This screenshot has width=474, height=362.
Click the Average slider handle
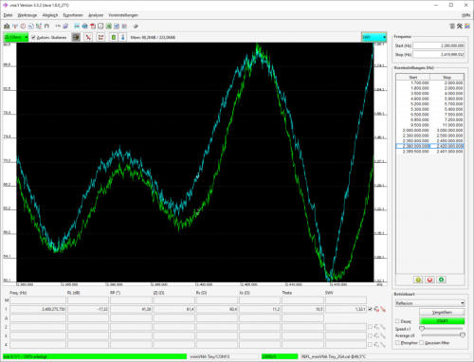(462, 335)
